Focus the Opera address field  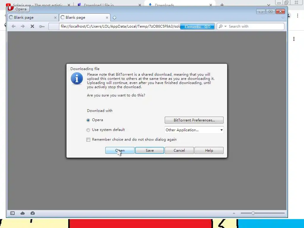[x=120, y=26]
